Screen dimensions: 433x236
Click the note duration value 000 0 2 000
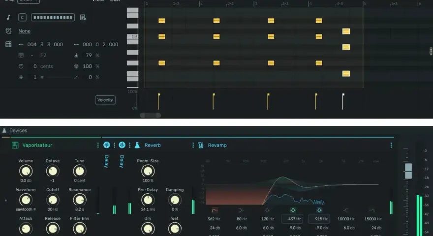coord(100,44)
